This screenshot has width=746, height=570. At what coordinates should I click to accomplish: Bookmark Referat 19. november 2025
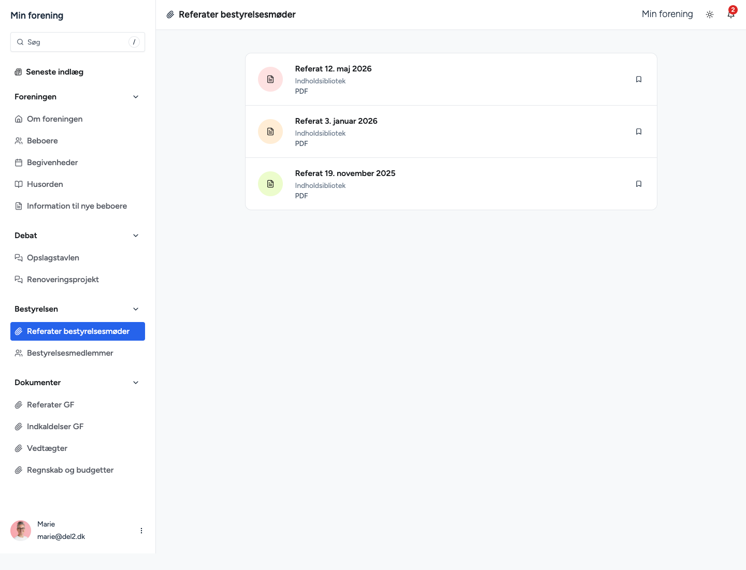639,184
